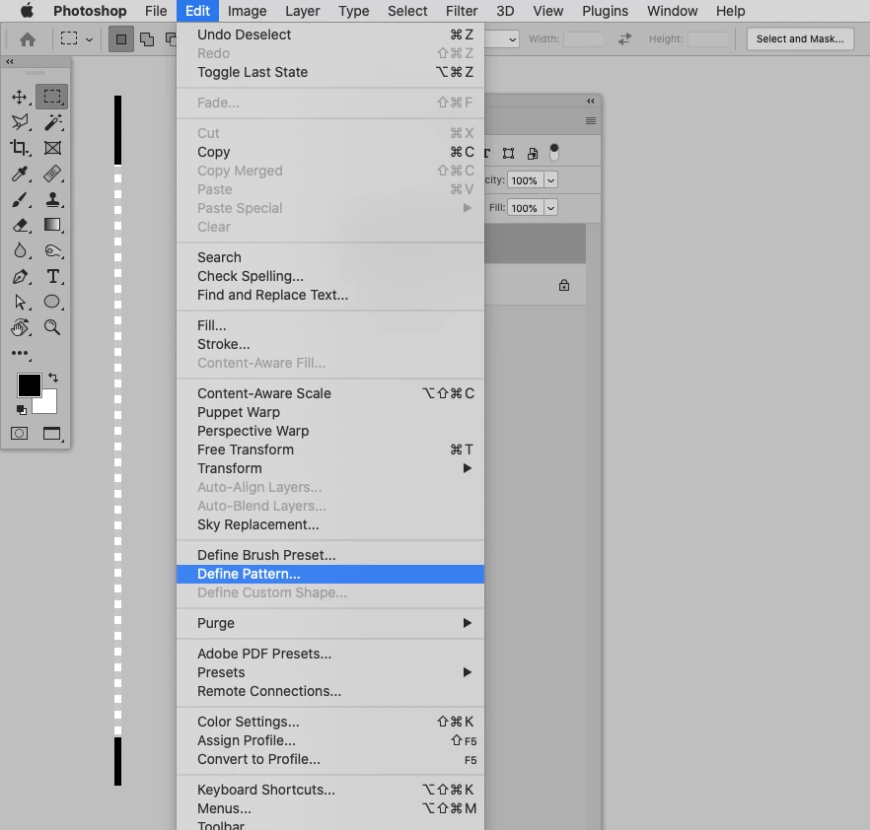Select the Pen tool
The image size is (870, 830).
click(20, 276)
